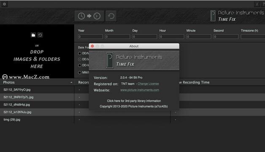Select the MM/ date format radio button

(x=80, y=73)
